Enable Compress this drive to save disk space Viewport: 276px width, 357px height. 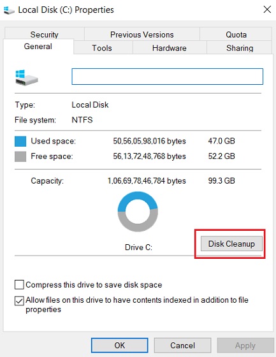coord(19,284)
